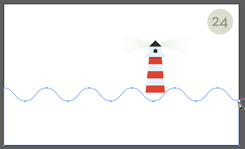The image size is (245, 149).
Task: Click the top red lighthouse stripe
Action: click(x=155, y=61)
